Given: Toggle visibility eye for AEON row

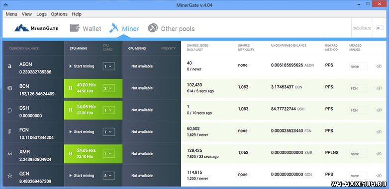Looking at the screenshot, I should point(379,66).
